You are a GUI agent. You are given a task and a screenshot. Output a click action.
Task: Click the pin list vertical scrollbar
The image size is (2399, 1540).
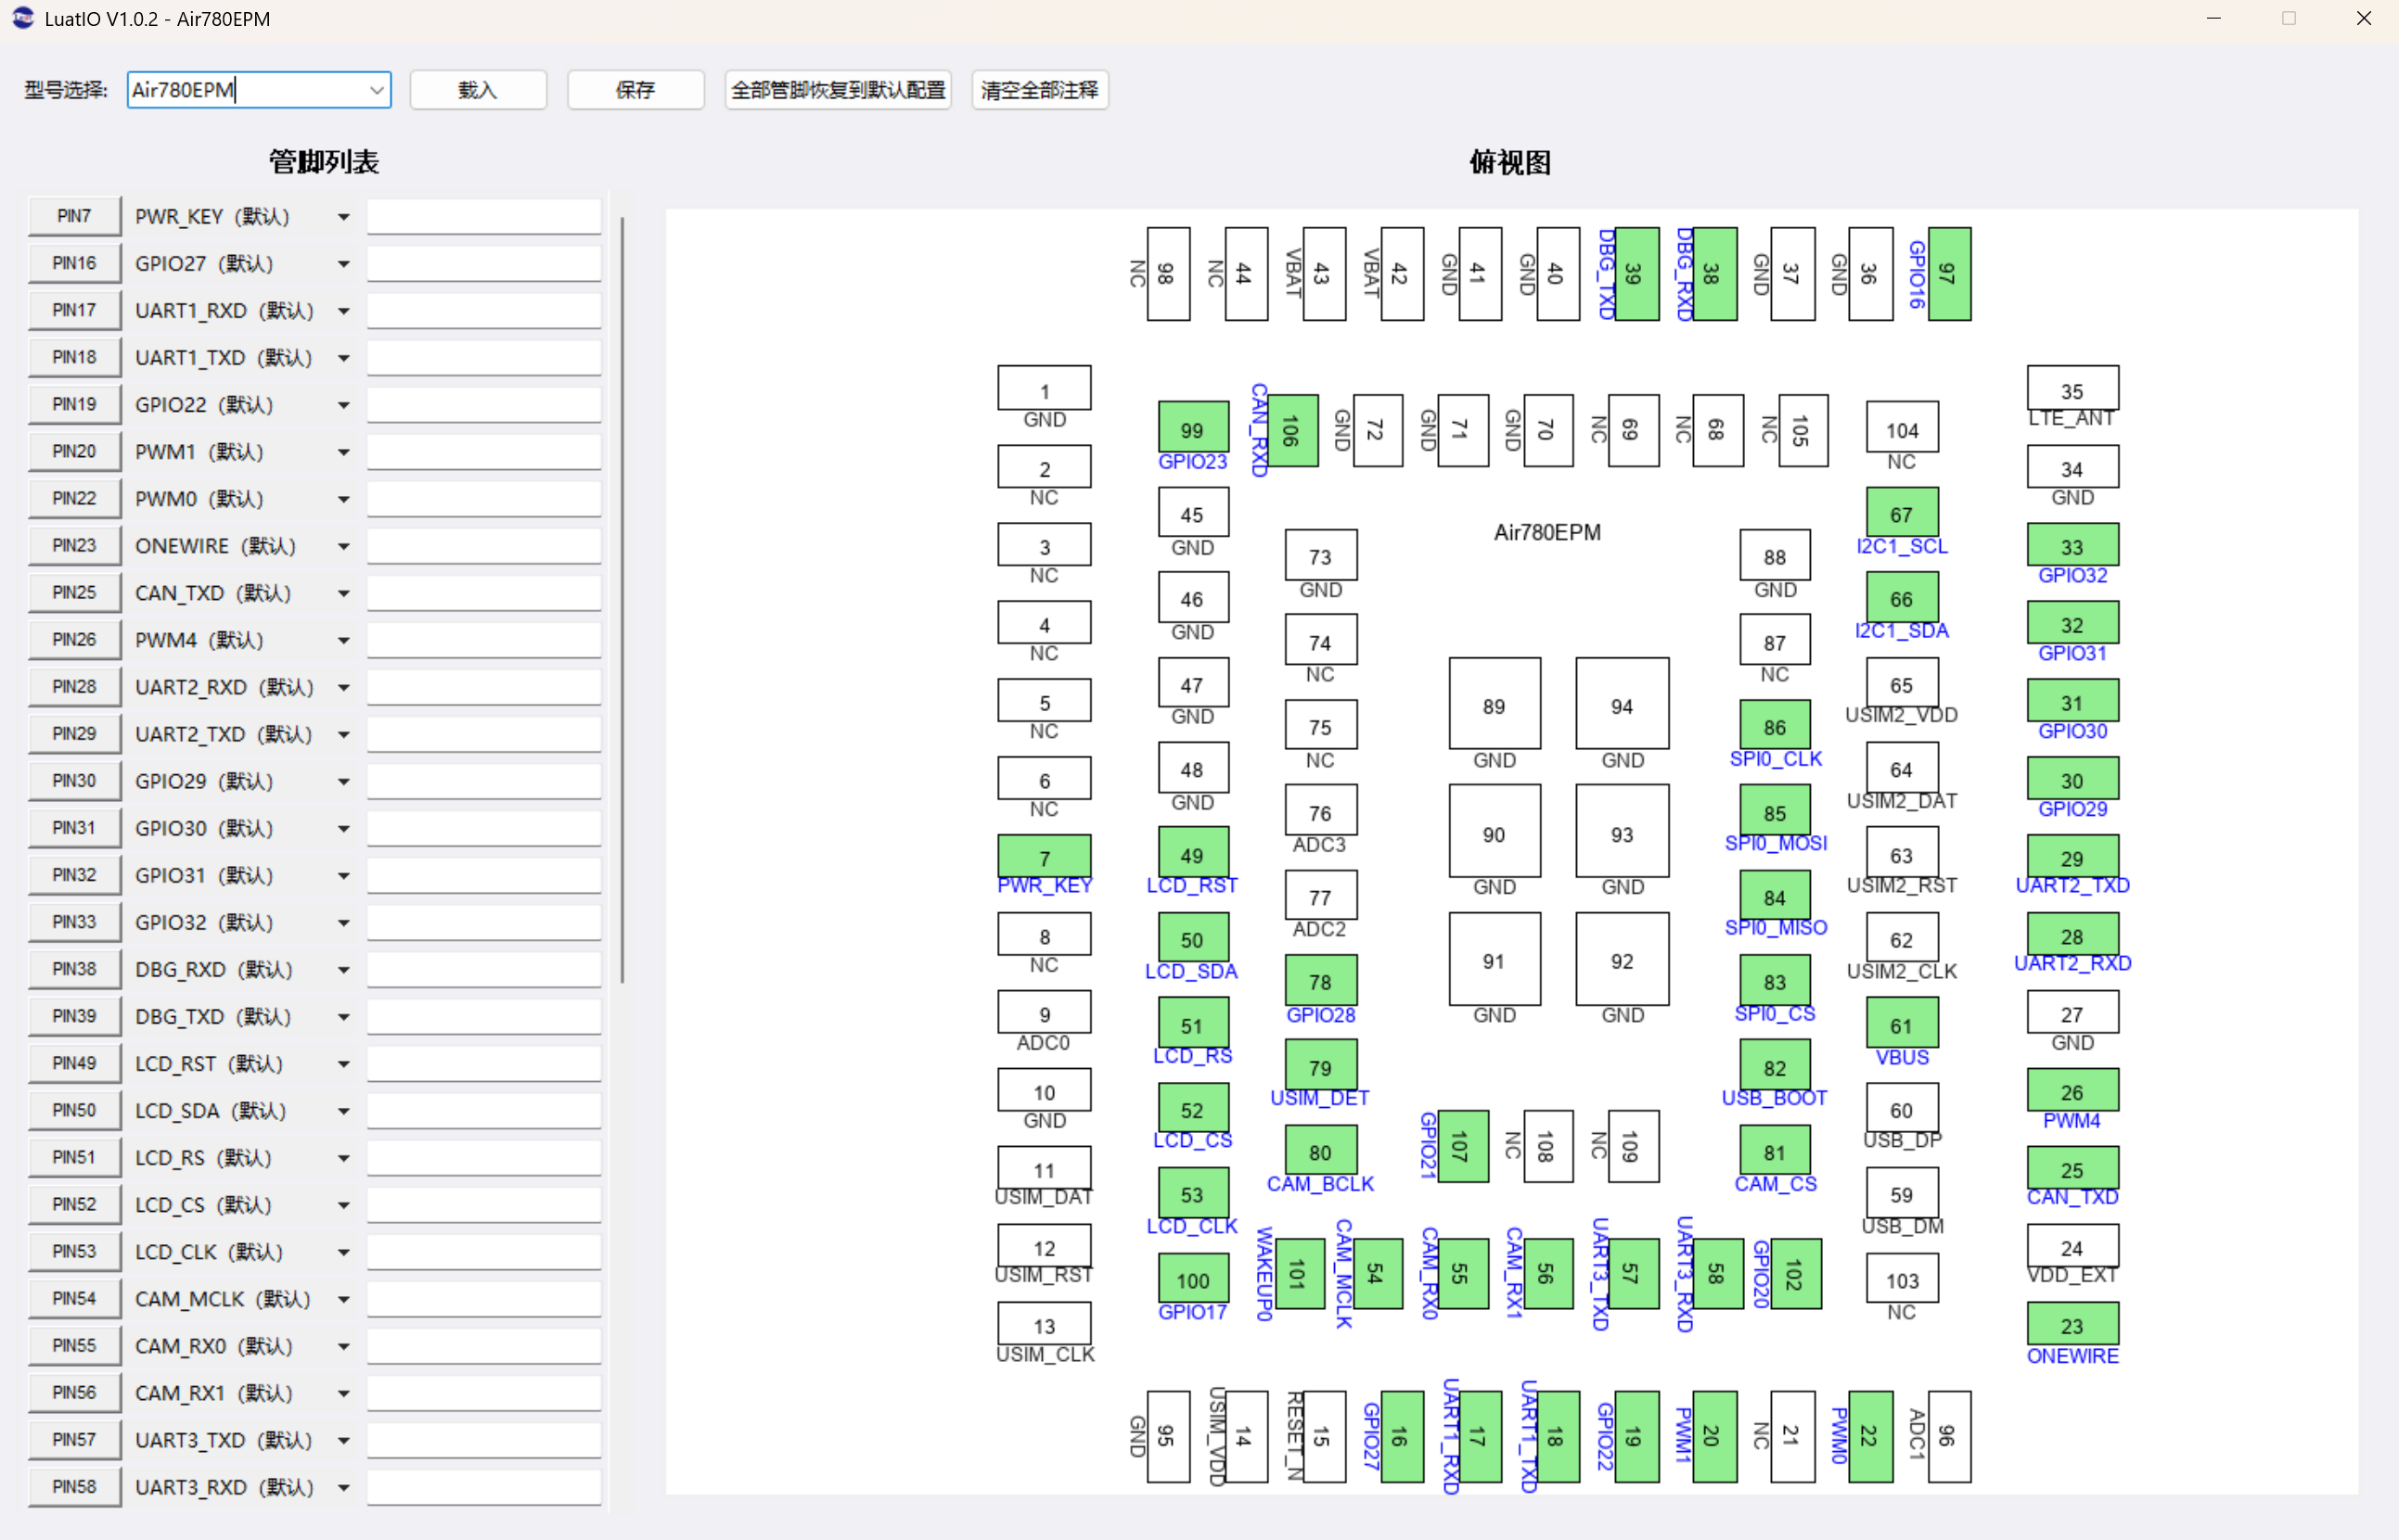coord(622,600)
